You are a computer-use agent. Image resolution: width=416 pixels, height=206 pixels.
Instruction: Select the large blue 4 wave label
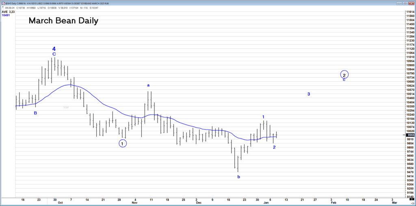pos(54,49)
